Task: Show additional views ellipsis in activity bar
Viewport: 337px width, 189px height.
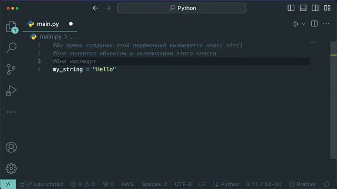Action: click(11, 112)
